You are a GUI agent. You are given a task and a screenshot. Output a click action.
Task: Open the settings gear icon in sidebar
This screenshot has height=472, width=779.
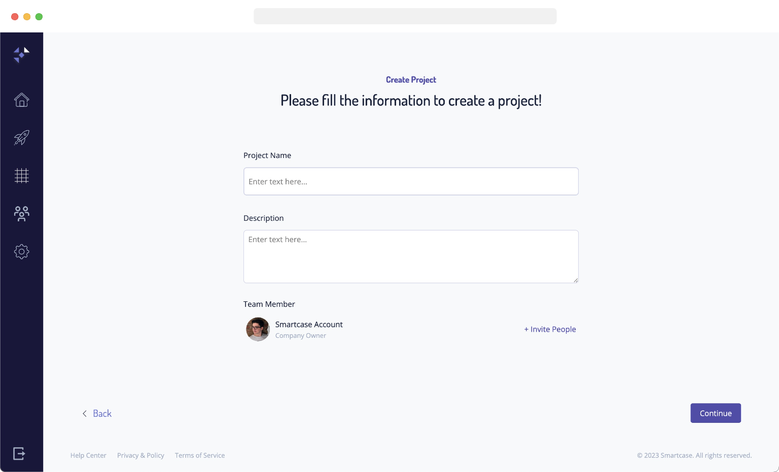[x=21, y=252]
